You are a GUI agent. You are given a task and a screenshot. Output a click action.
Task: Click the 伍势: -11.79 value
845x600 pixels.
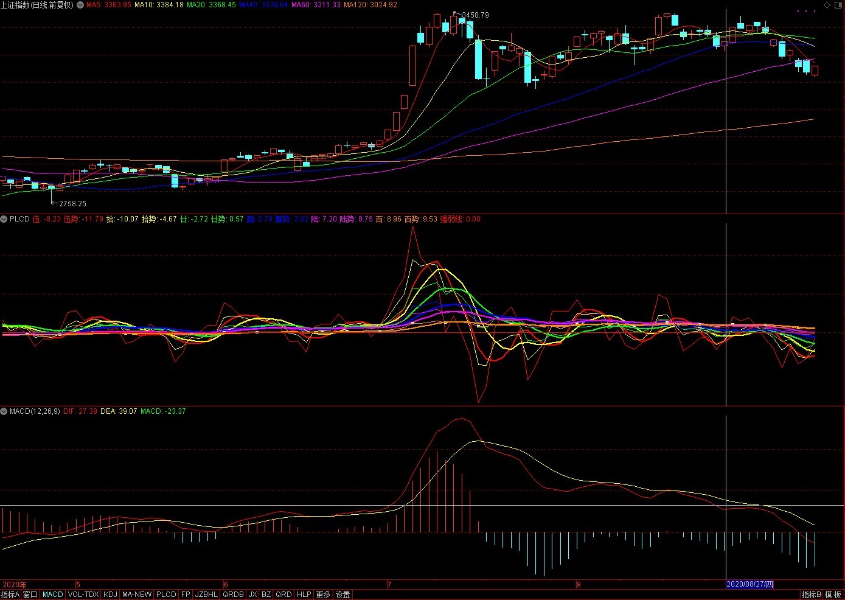tap(83, 219)
